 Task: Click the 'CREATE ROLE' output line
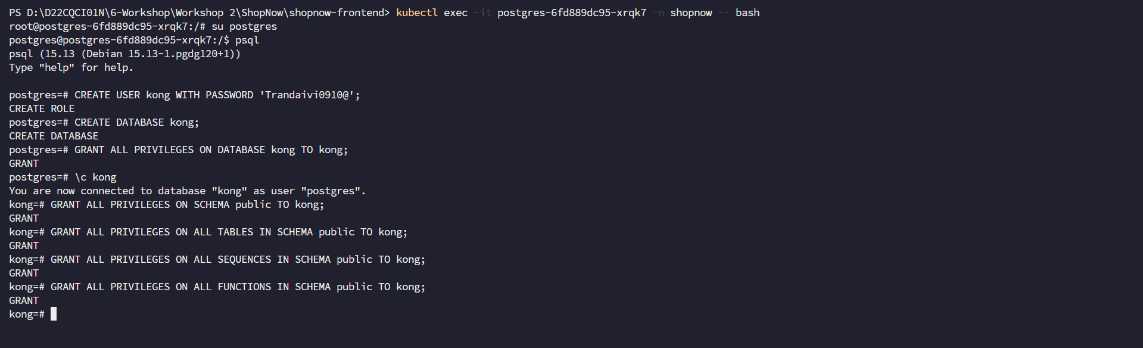coord(42,108)
